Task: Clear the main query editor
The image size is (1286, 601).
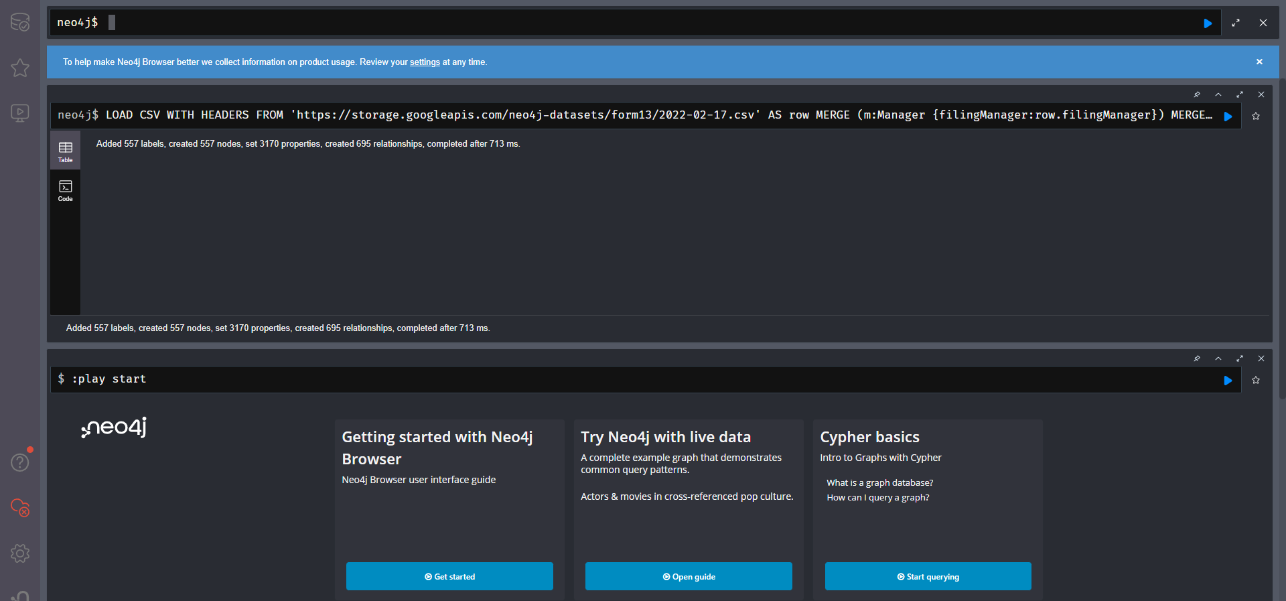Action: pyautogui.click(x=1263, y=23)
